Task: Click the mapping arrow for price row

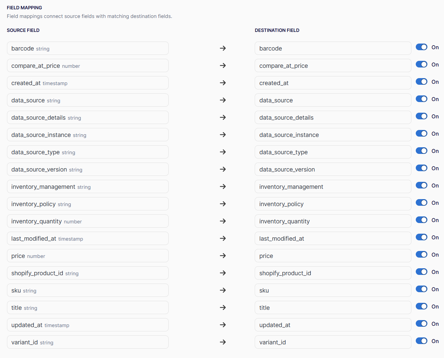Action: tap(223, 256)
